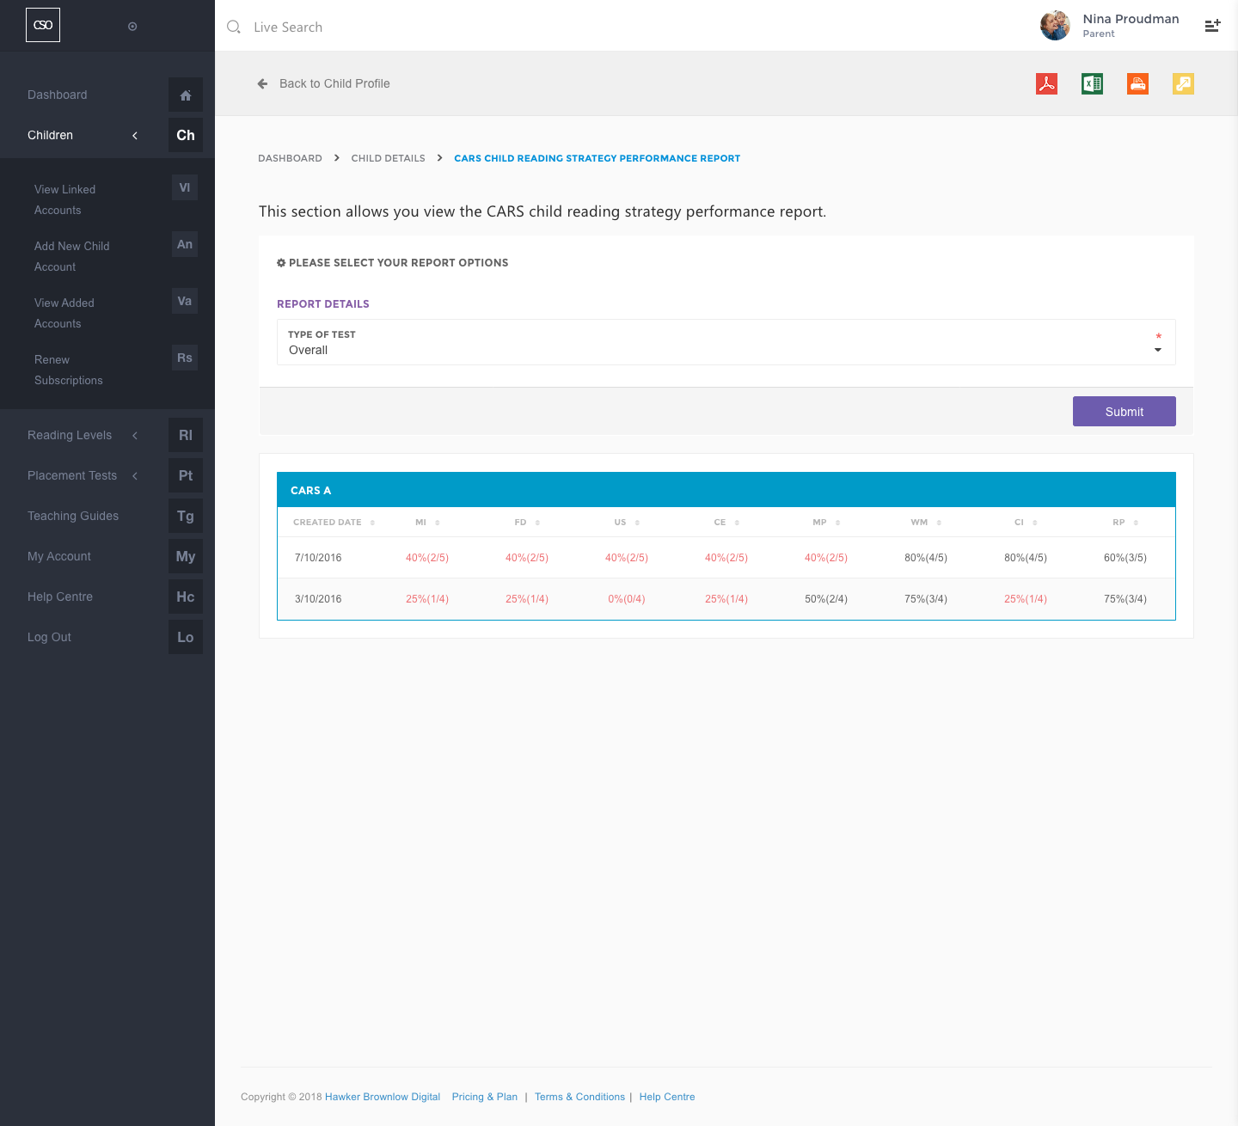Screen dimensions: 1238x1126
Task: Click the Rs icon tile
Action: pos(185,358)
